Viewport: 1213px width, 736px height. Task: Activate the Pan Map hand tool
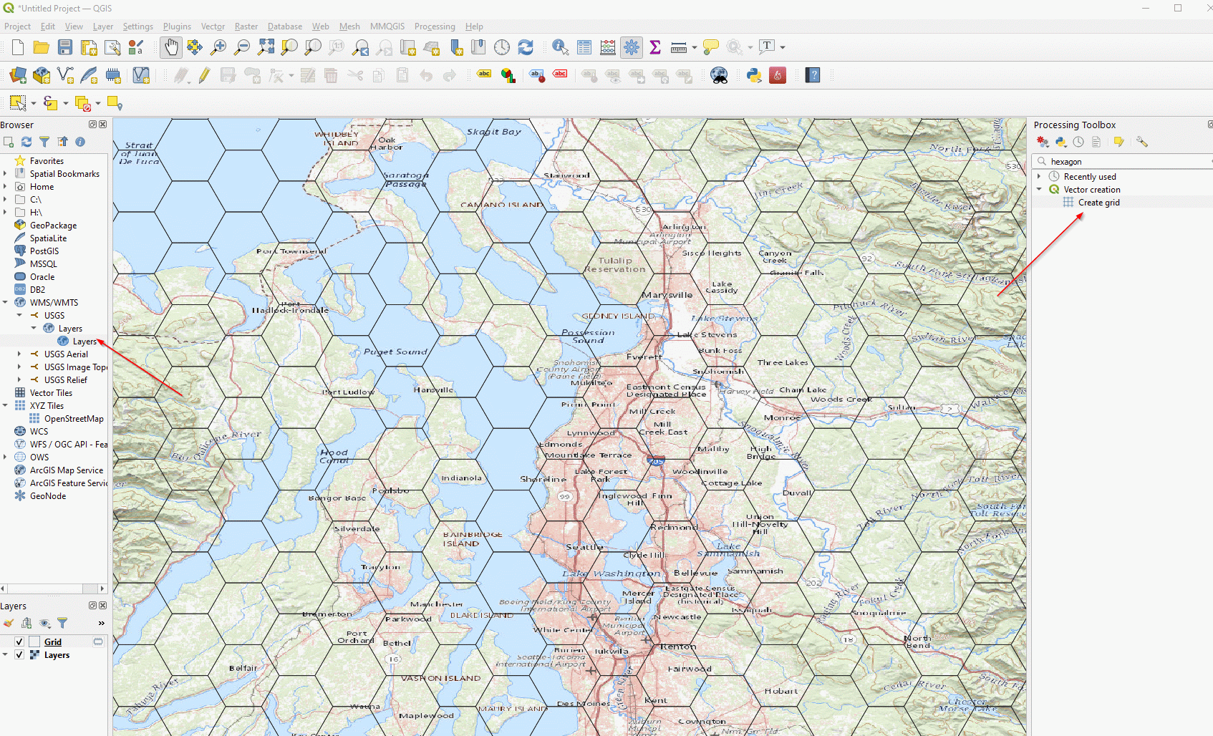pos(171,47)
